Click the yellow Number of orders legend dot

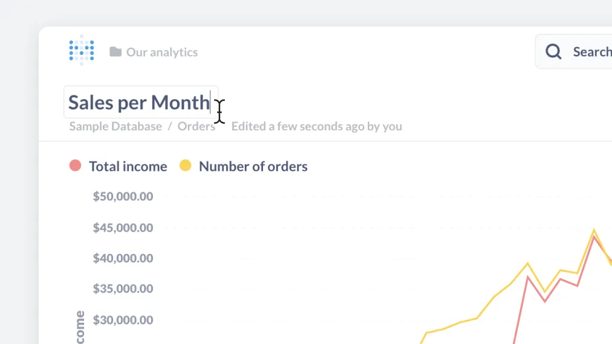point(186,165)
